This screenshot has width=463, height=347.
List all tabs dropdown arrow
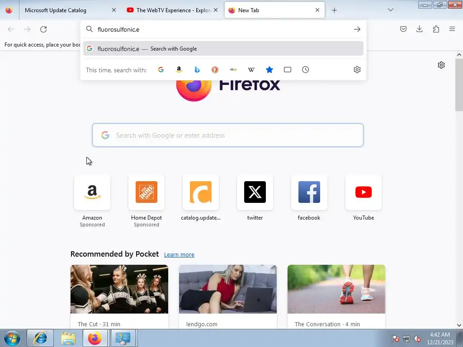(x=390, y=10)
